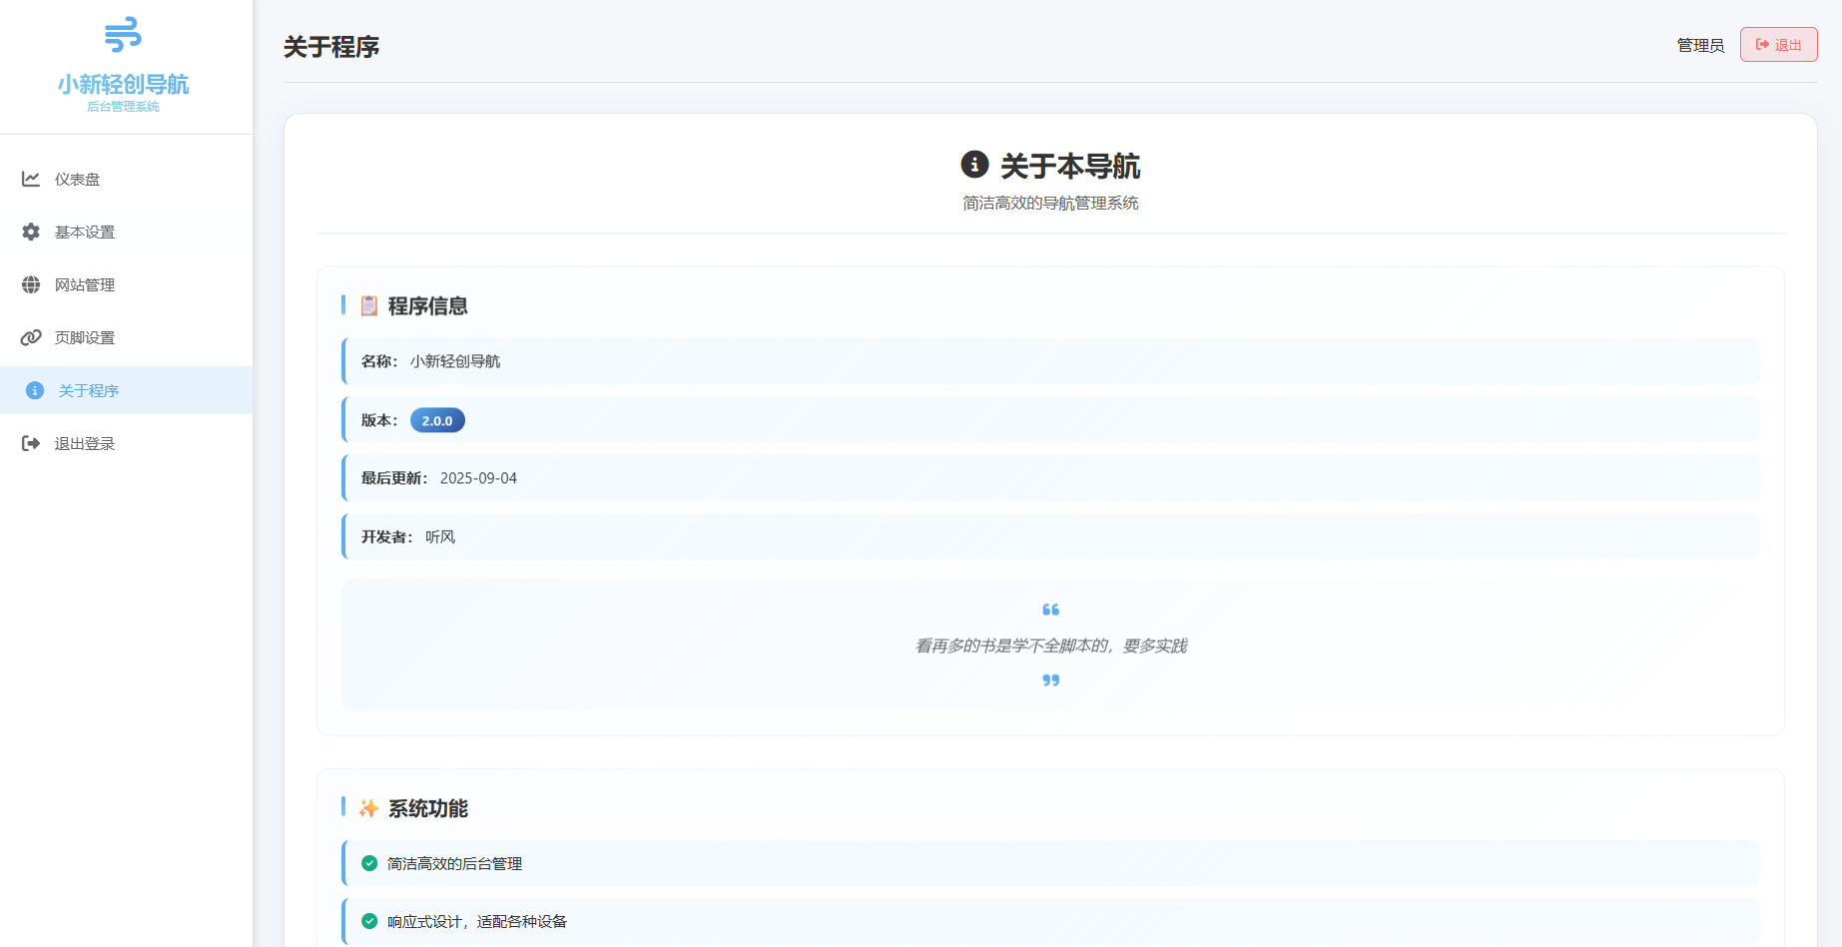Screen dimensions: 1842x947
Task: Click the 响应式设计，适配各种设备 feature row
Action: point(1050,921)
